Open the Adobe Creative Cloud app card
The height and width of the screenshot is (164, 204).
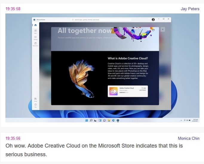[128, 91]
